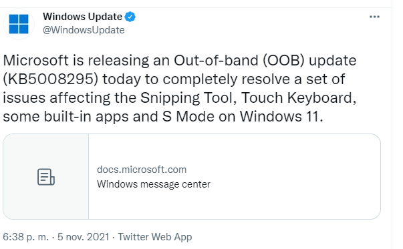
Task: Open the Twitter Web App source link
Action: [x=155, y=237]
